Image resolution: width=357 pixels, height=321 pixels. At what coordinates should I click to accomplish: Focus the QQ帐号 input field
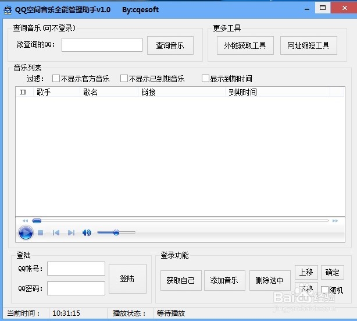pyautogui.click(x=76, y=269)
